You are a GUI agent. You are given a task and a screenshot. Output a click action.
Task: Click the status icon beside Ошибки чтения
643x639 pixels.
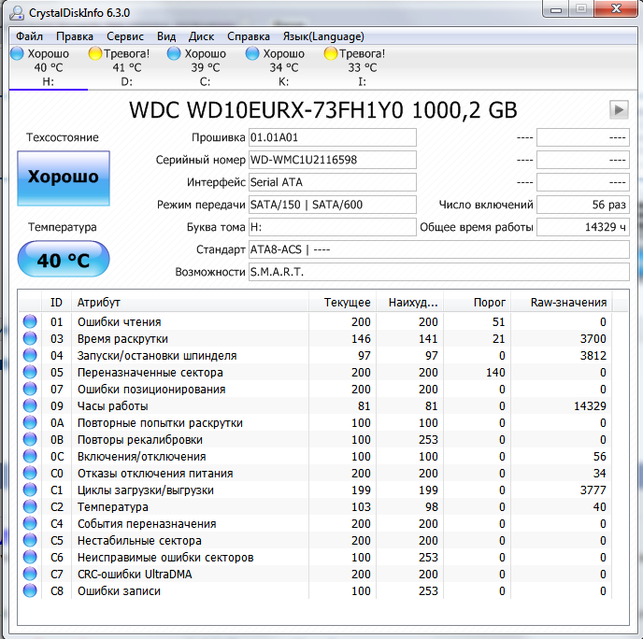coord(30,322)
